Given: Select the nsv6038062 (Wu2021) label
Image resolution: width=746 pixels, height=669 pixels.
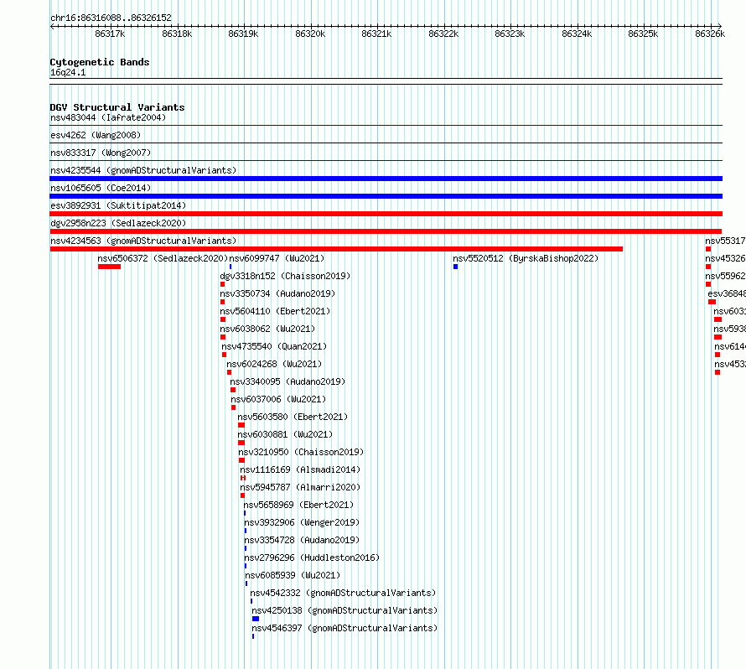Looking at the screenshot, I should click(267, 329).
